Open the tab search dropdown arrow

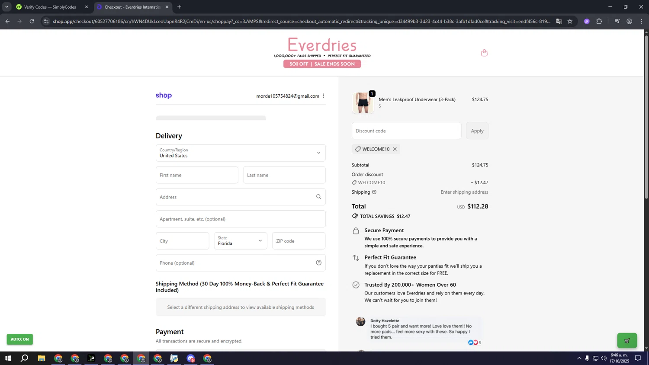(6, 7)
